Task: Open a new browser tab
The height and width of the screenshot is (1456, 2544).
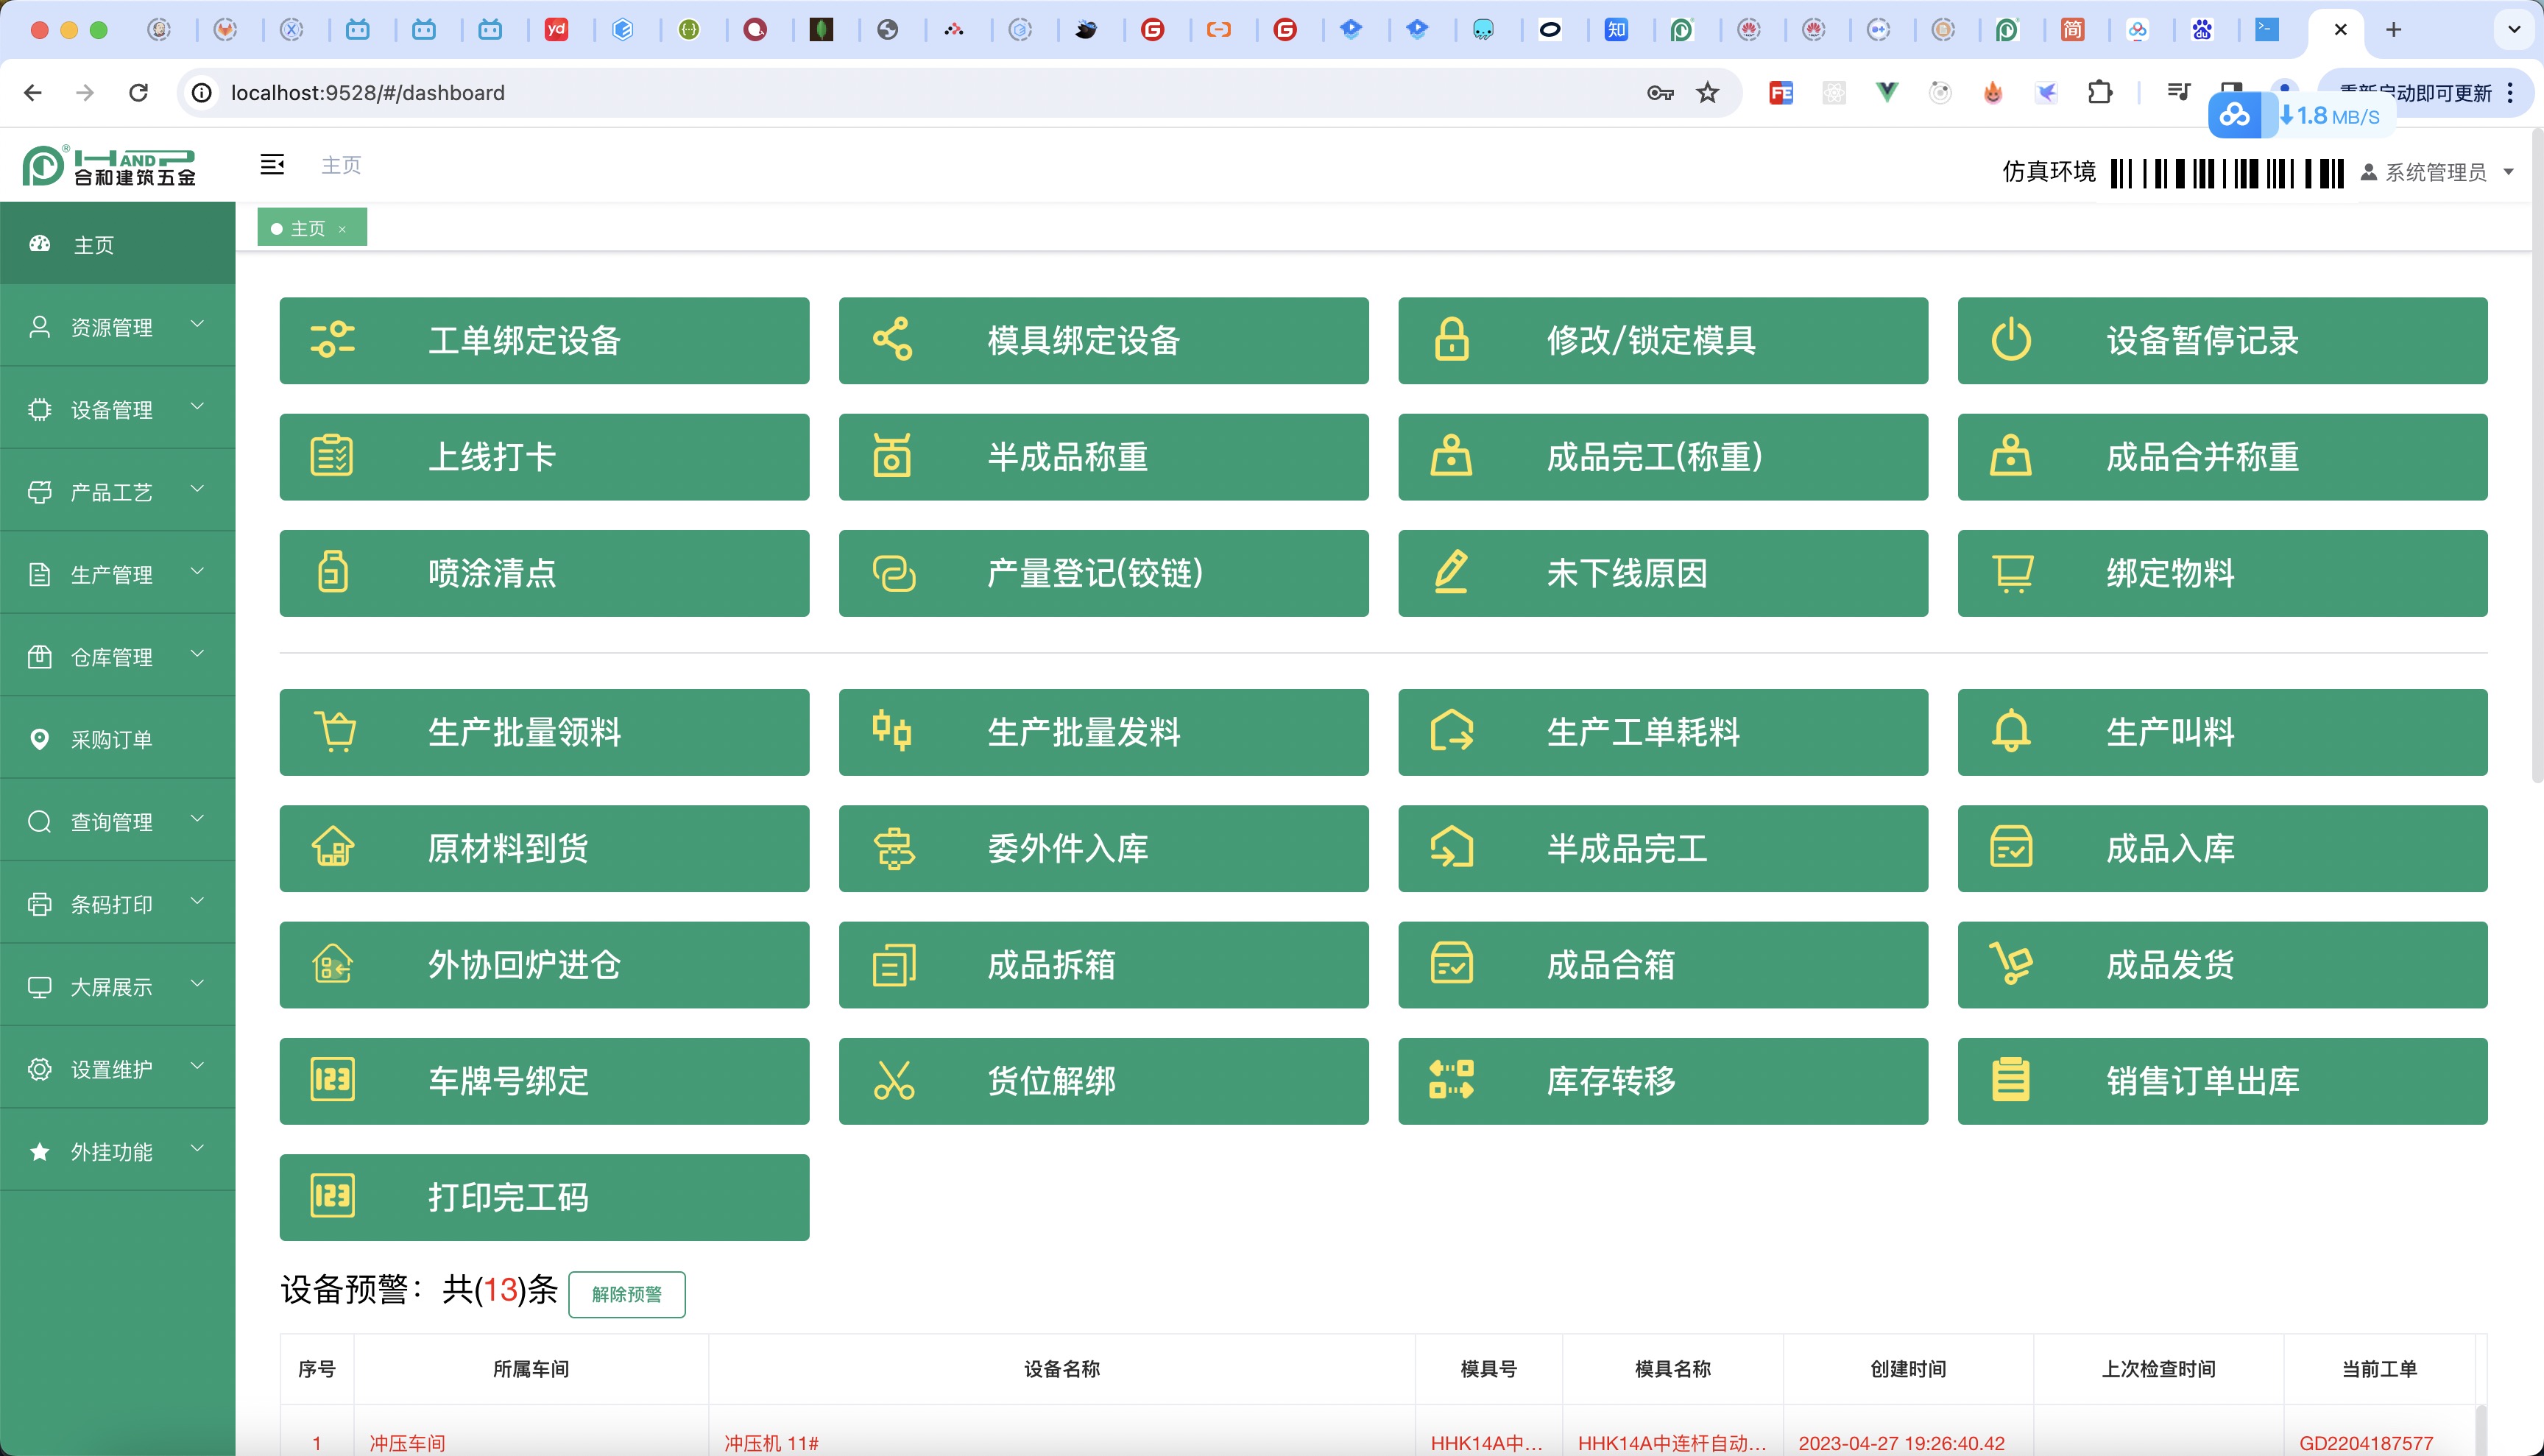Action: click(2393, 29)
